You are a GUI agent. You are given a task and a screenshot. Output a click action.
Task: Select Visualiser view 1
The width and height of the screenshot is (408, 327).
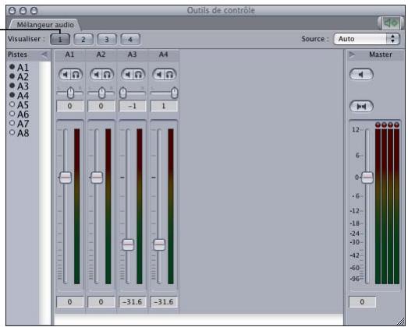click(60, 40)
